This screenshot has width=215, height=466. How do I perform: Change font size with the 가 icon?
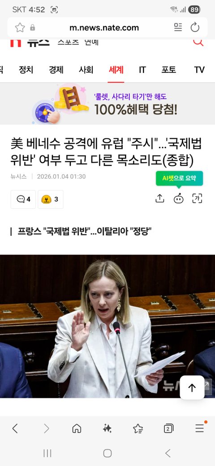pos(197,198)
